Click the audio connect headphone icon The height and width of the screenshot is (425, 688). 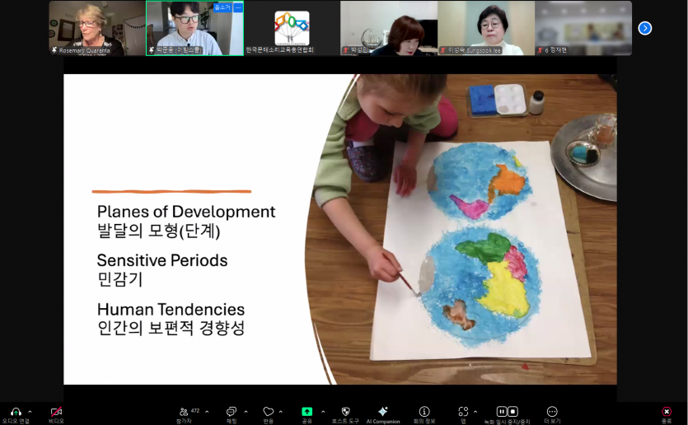tap(16, 412)
